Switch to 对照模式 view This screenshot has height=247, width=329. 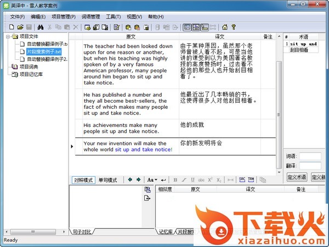click(83, 180)
